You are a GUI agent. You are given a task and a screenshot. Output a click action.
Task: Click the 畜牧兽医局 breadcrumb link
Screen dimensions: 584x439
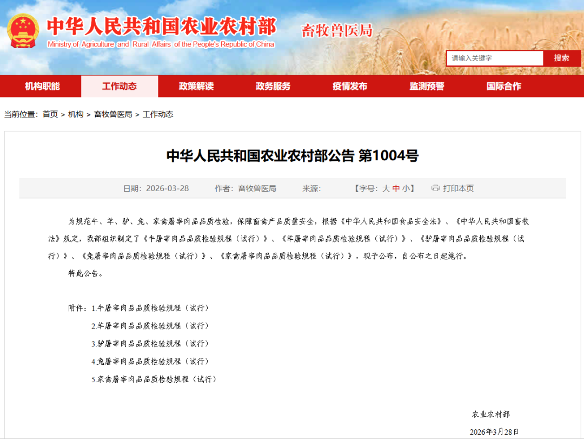coord(113,114)
